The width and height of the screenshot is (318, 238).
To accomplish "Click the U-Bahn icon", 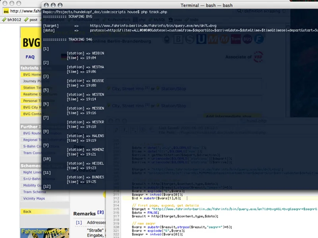I will [200, 40].
